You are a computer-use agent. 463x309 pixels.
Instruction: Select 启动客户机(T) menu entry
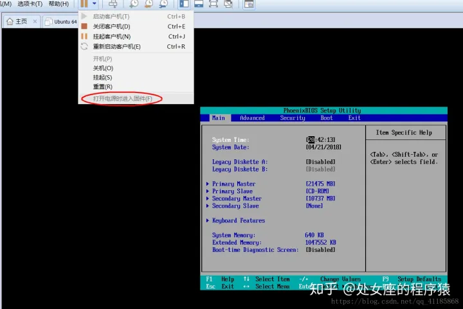point(136,17)
